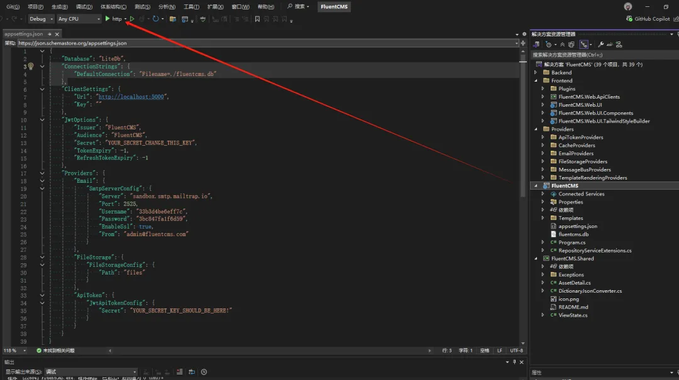Expand the Backend folder in Solution Explorer

[x=536, y=73]
